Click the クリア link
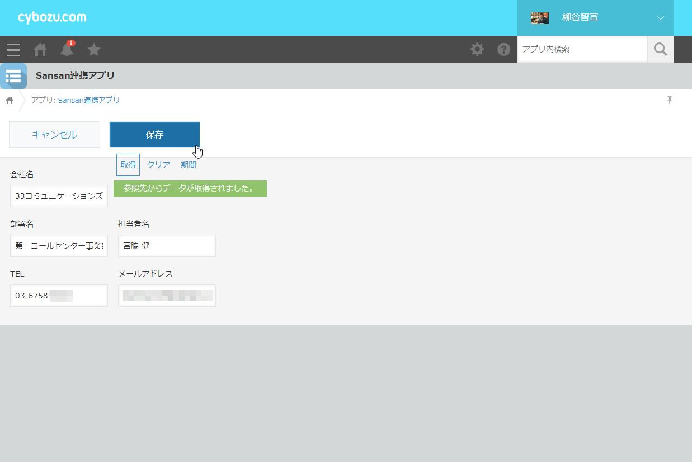 pyautogui.click(x=158, y=165)
